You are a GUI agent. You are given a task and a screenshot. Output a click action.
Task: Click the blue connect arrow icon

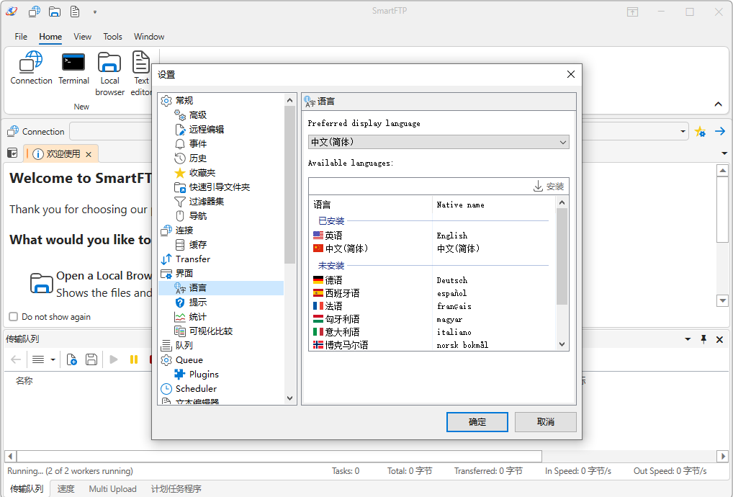pyautogui.click(x=720, y=131)
